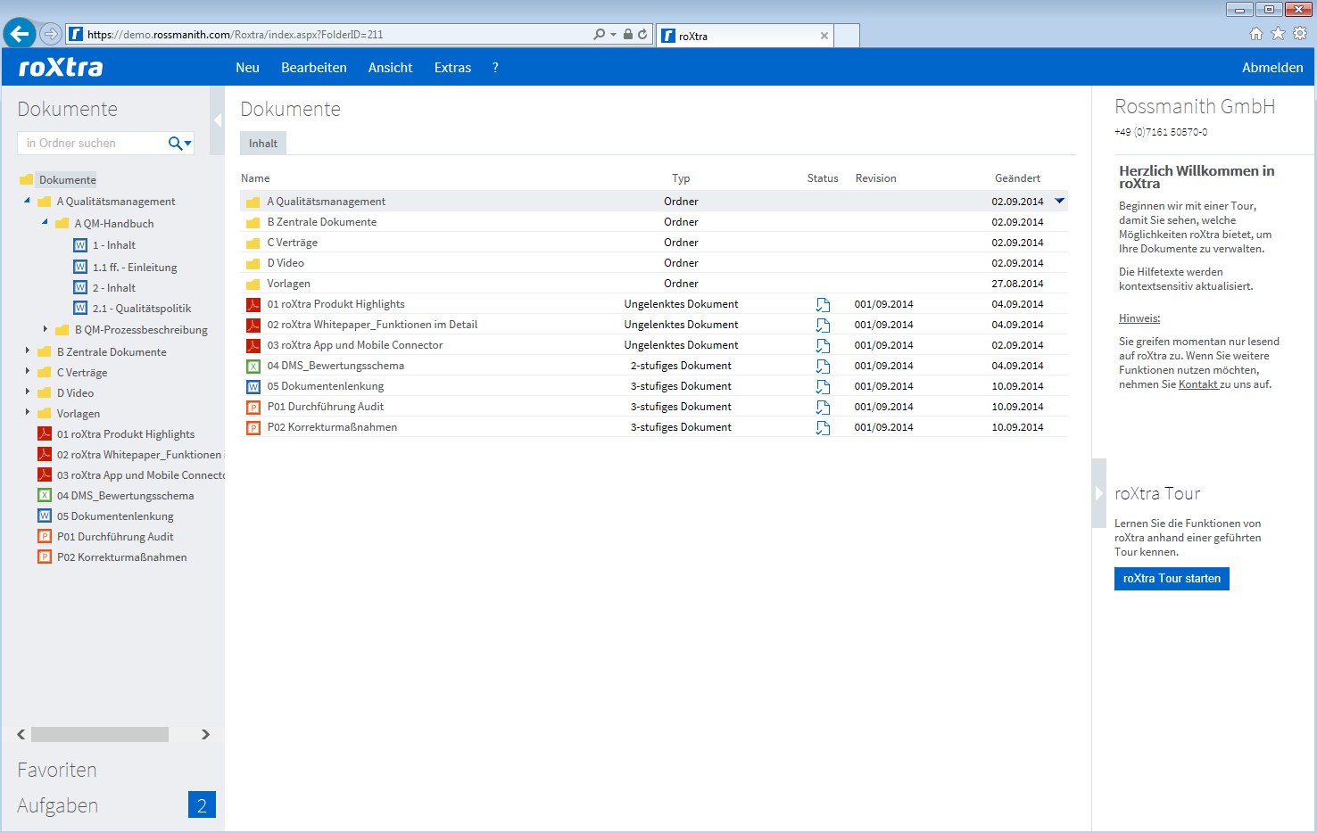Click folder icon of Vorlagen in list
This screenshot has height=833, width=1317.
253,285
